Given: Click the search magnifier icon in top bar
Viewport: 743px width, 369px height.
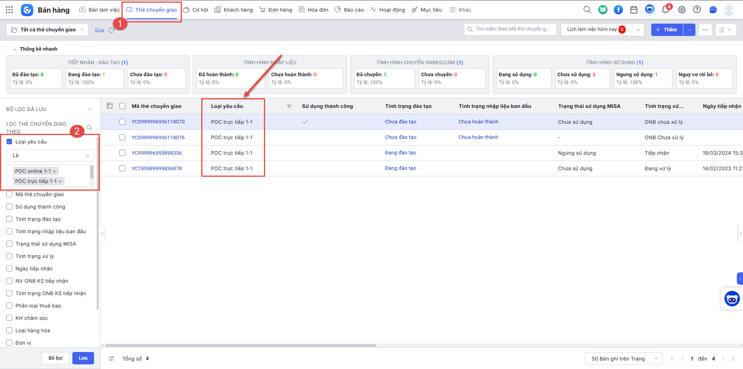Looking at the screenshot, I should [587, 10].
